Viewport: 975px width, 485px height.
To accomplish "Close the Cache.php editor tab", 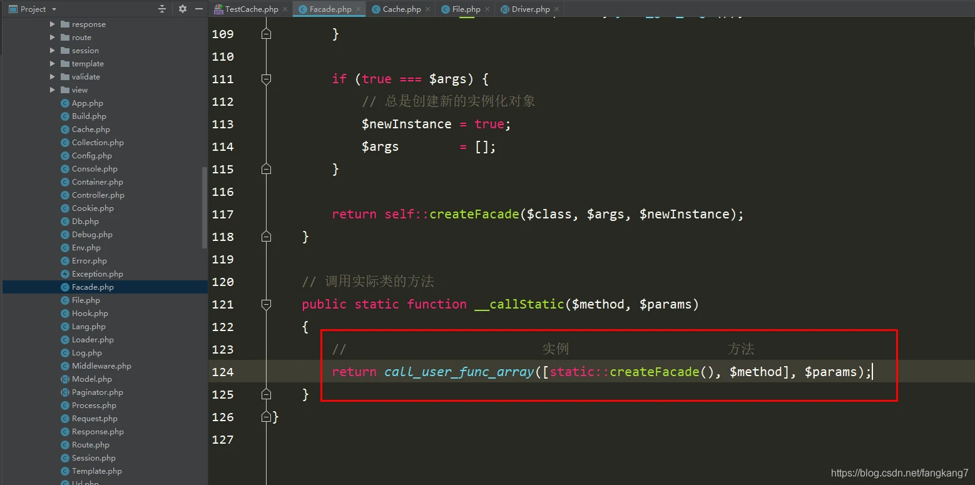I will [427, 9].
